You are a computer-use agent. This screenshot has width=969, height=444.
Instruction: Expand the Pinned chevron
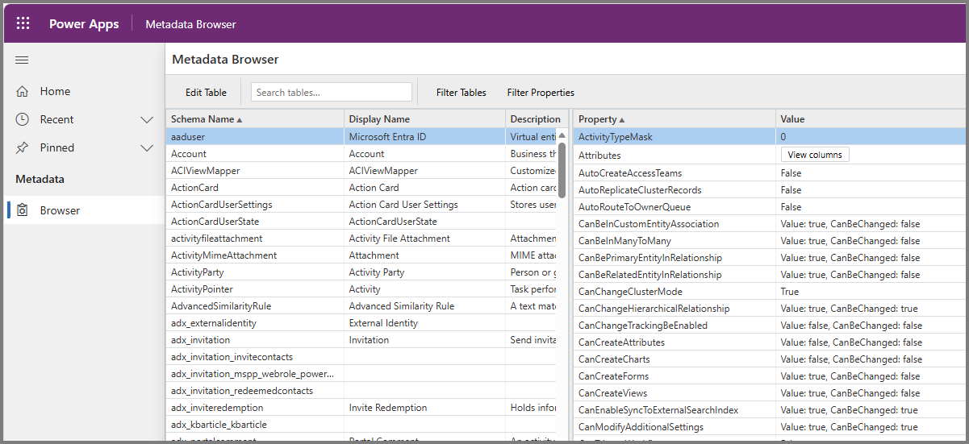click(147, 147)
